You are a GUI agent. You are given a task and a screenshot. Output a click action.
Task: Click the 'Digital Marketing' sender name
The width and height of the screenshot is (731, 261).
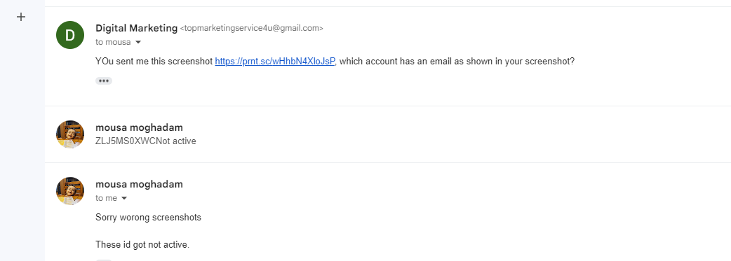pos(137,28)
